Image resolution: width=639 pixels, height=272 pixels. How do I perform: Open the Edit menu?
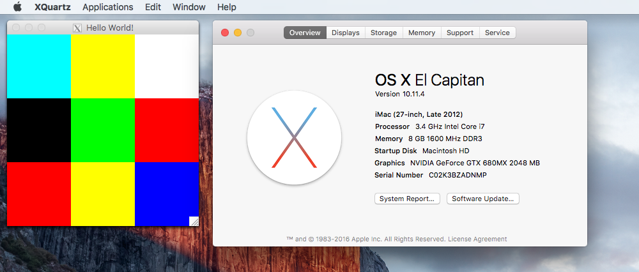click(153, 7)
